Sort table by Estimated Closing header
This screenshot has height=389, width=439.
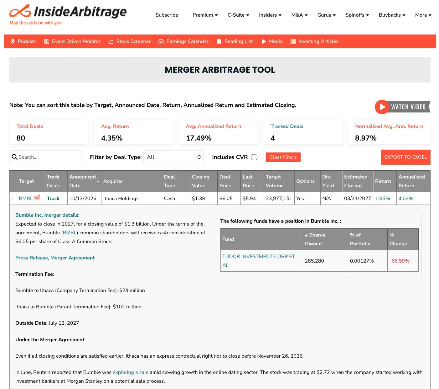point(357,181)
